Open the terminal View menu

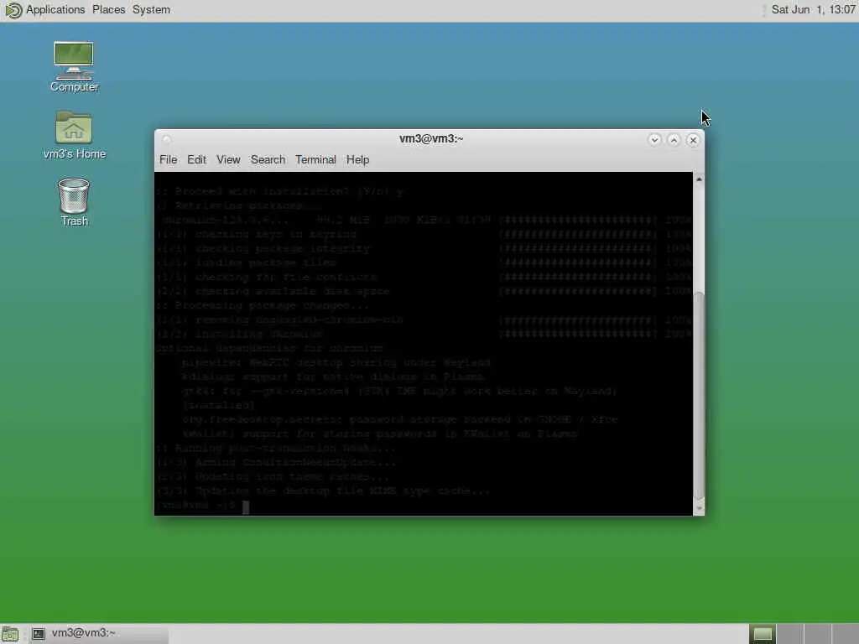coord(228,159)
